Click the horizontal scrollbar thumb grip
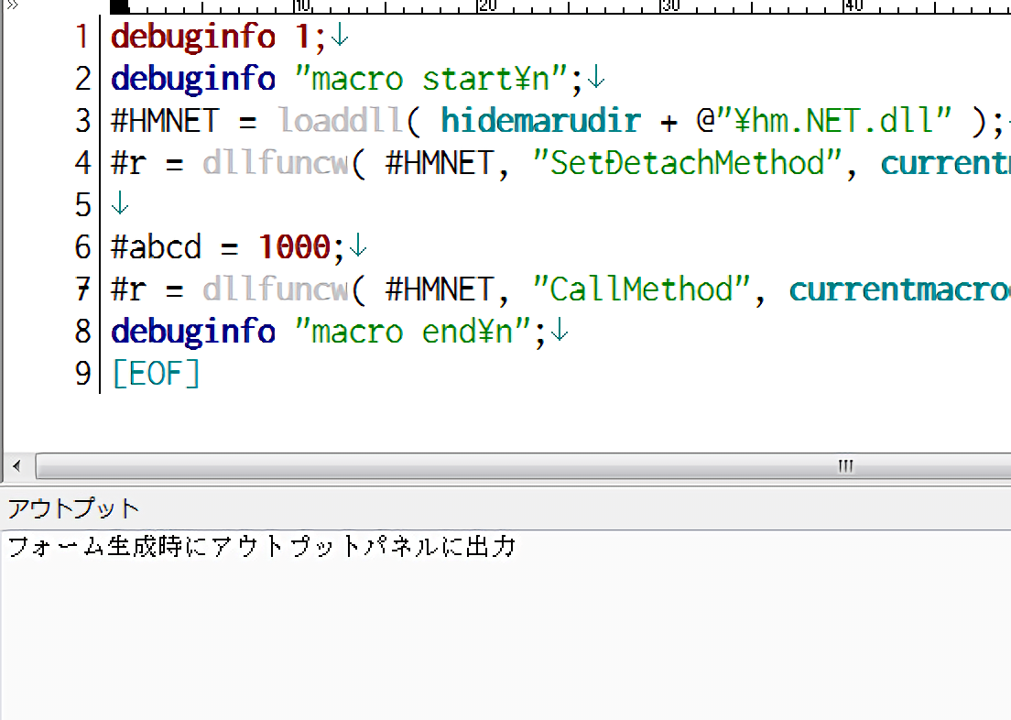The width and height of the screenshot is (1011, 720). (x=844, y=466)
